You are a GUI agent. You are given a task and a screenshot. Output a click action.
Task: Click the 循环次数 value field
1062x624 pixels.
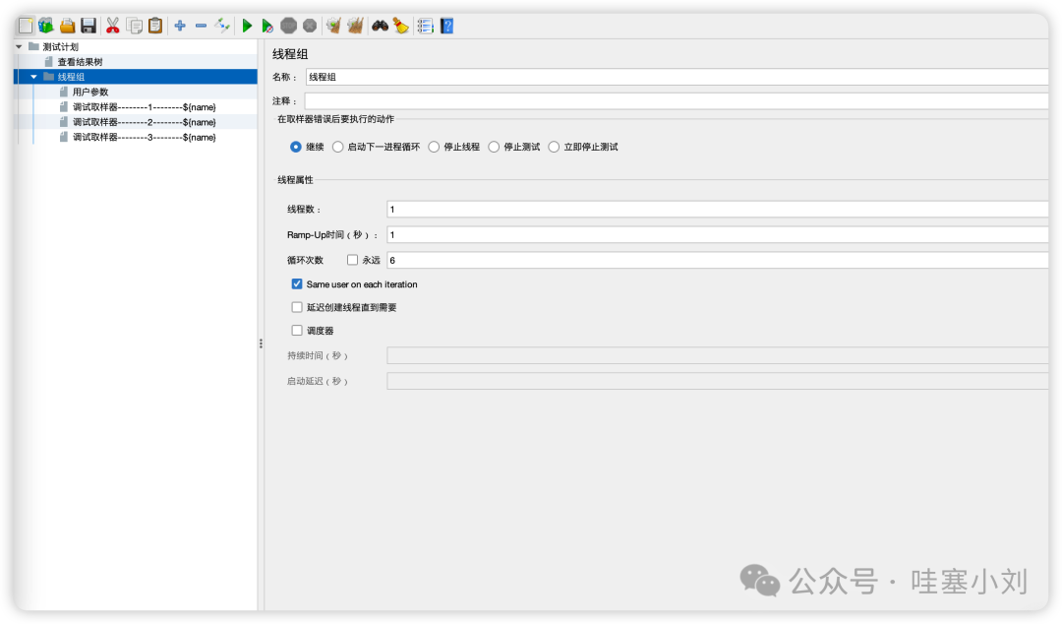pos(717,260)
